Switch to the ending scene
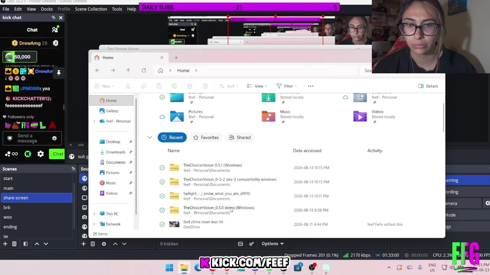 pos(37,227)
